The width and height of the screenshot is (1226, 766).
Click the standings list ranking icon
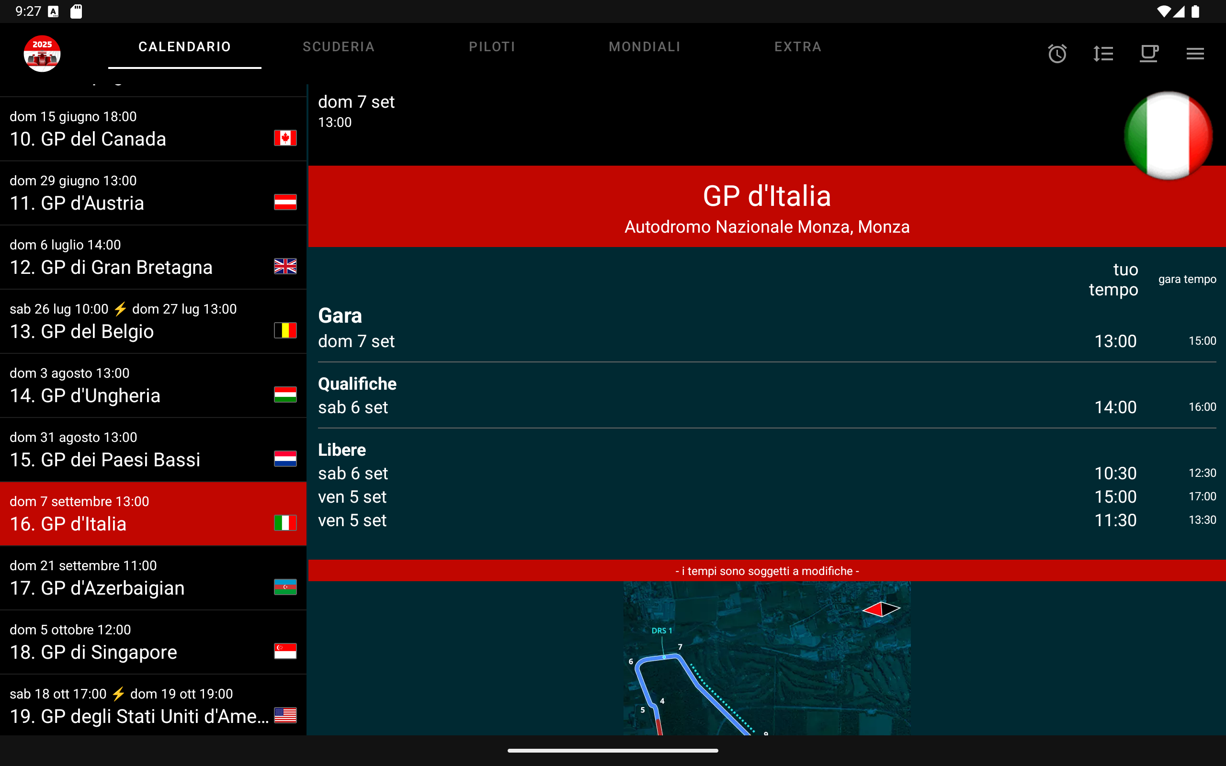1103,54
